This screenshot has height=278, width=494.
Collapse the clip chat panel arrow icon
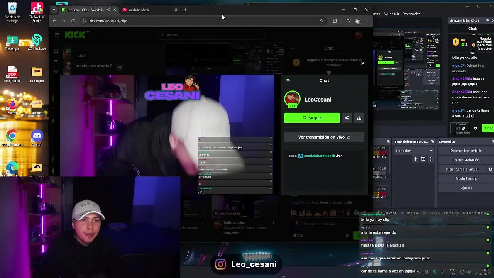(288, 80)
